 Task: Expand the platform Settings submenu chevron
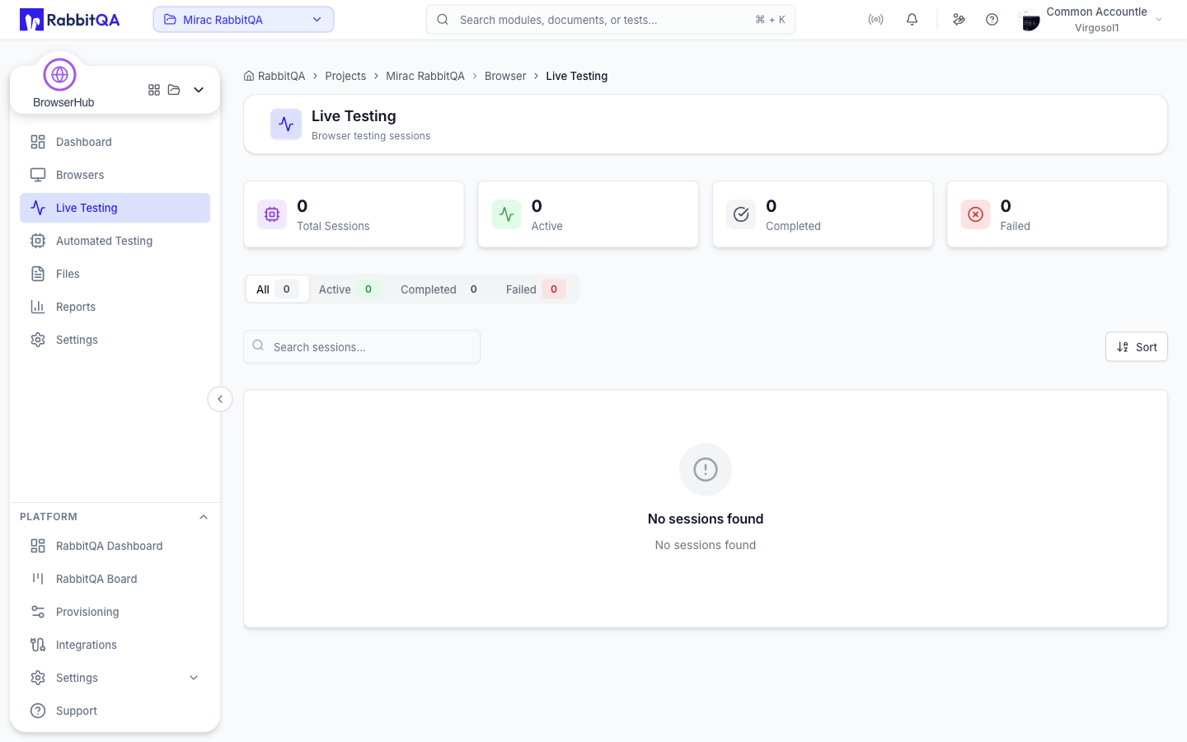[x=194, y=678]
